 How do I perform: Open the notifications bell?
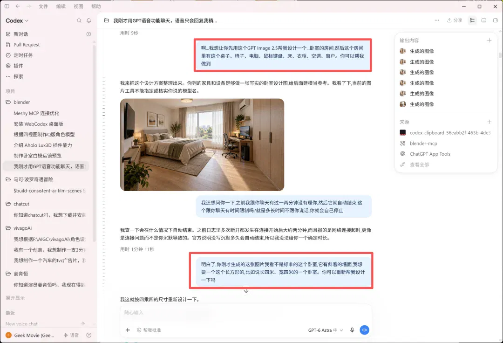(89, 21)
